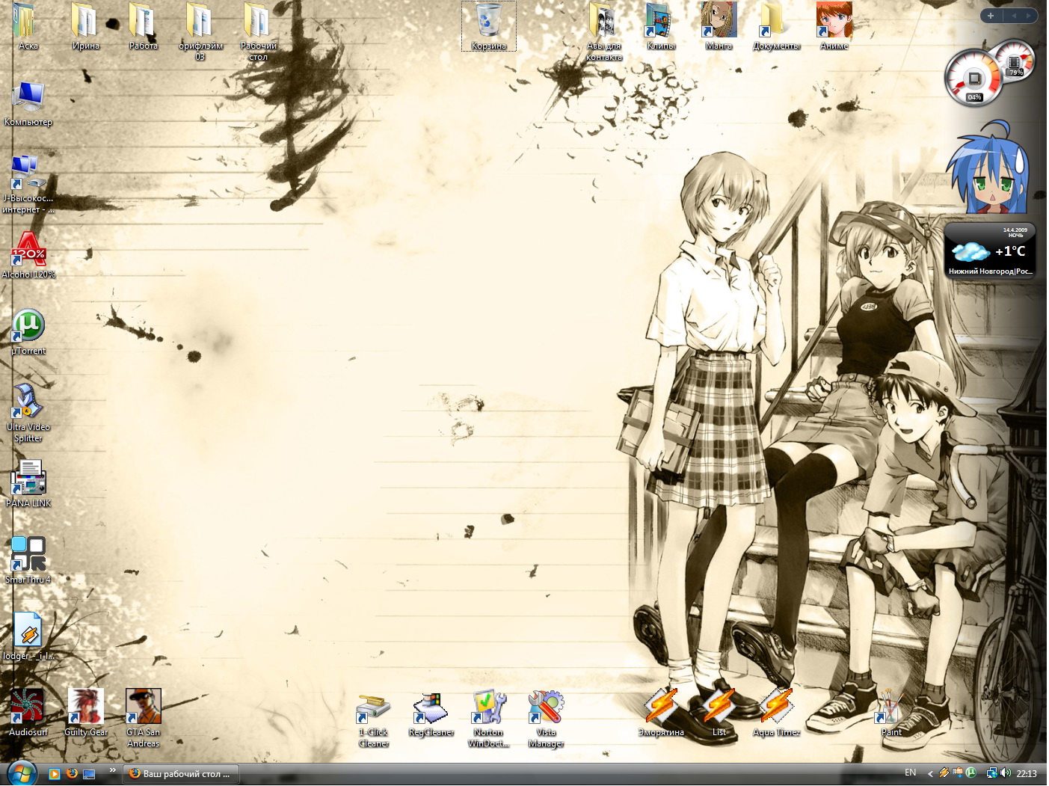Launch Alcohol 120% shortcut
The image size is (1049, 786).
pos(28,255)
